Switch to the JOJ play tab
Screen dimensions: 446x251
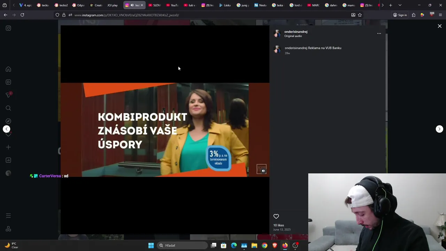tap(112, 5)
